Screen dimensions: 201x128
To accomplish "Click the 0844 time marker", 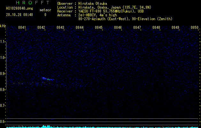I will 80,28.
